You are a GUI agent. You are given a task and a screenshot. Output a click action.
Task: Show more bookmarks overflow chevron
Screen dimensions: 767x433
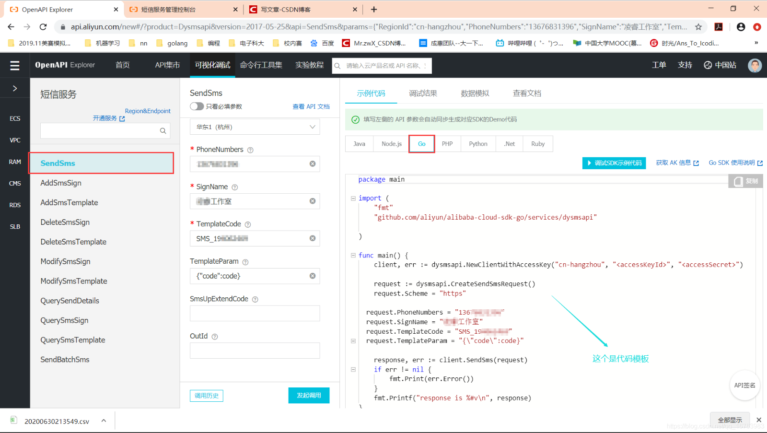[756, 43]
